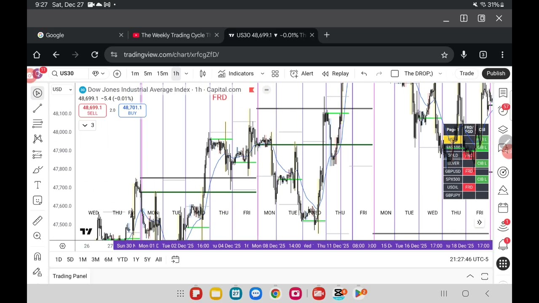Select the brush drawing tool
The image size is (539, 303).
point(37,170)
